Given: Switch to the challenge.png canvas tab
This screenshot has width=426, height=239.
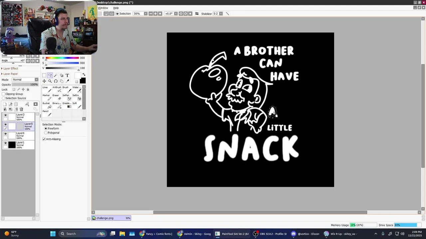Looking at the screenshot, I should [x=111, y=218].
